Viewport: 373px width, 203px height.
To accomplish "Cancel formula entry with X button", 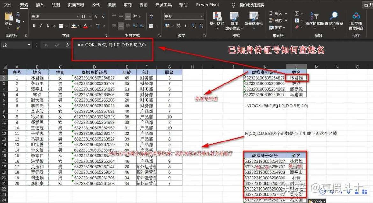I will click(x=46, y=45).
